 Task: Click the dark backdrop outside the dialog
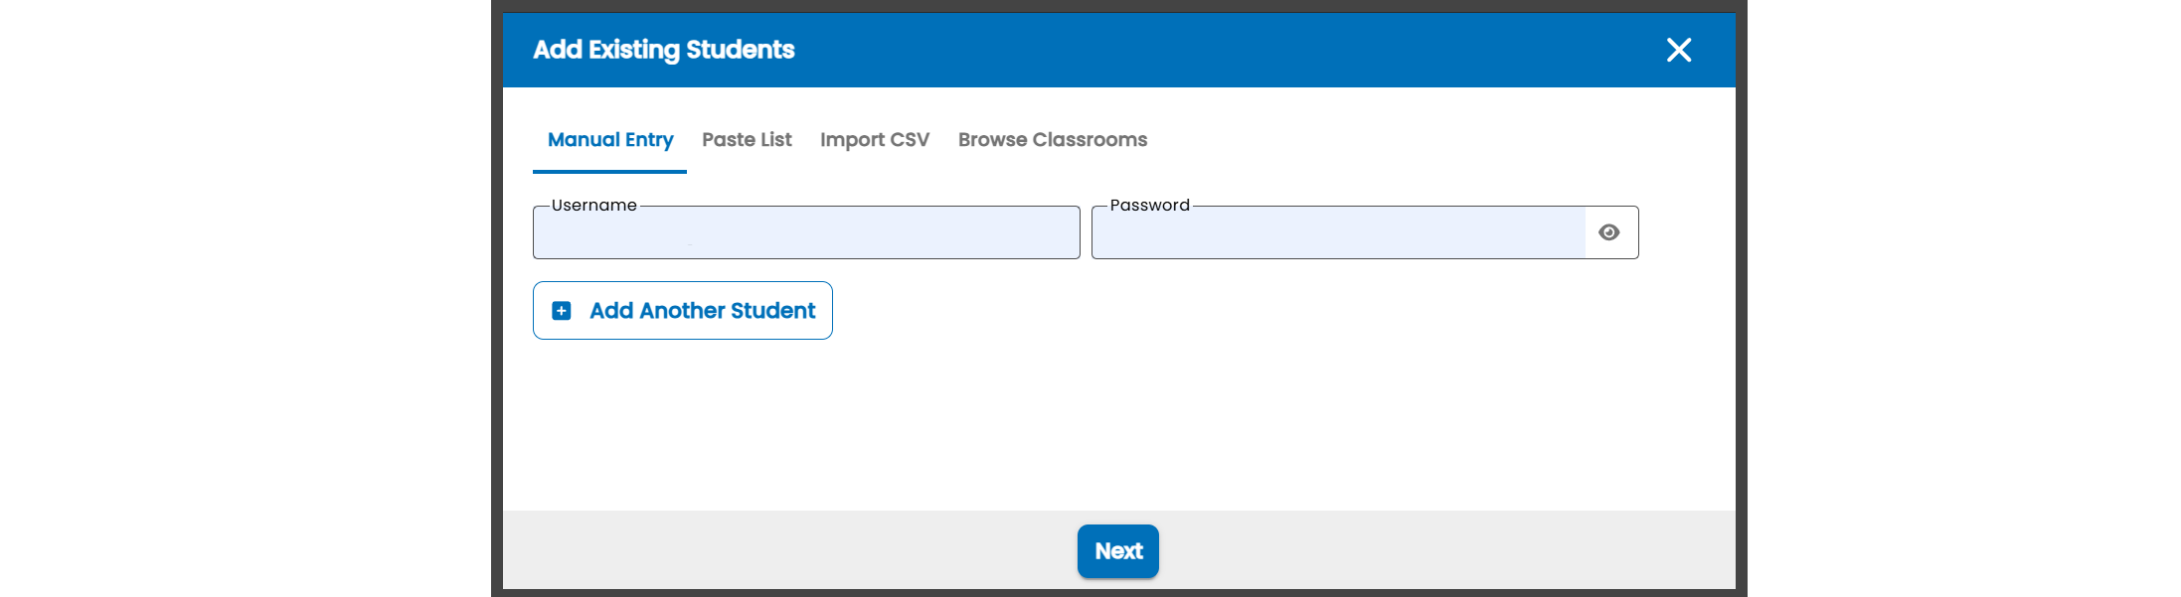point(497,298)
